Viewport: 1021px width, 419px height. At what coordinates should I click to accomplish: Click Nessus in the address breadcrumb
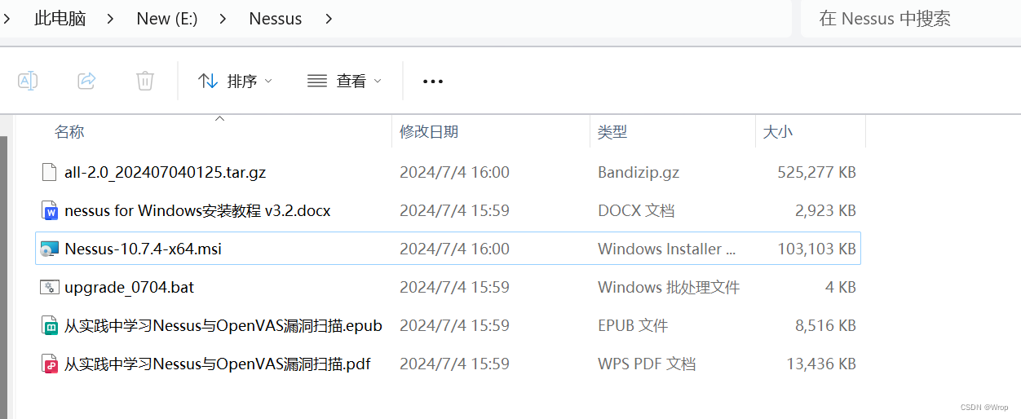[x=276, y=19]
